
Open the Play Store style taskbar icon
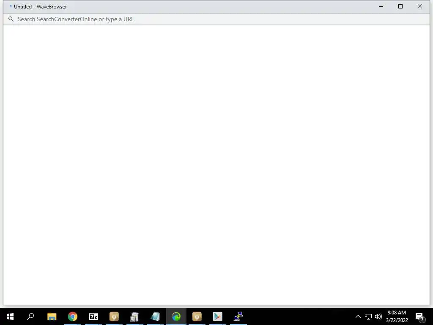pyautogui.click(x=218, y=317)
